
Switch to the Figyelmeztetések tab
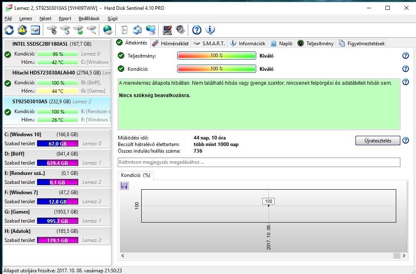[362, 44]
